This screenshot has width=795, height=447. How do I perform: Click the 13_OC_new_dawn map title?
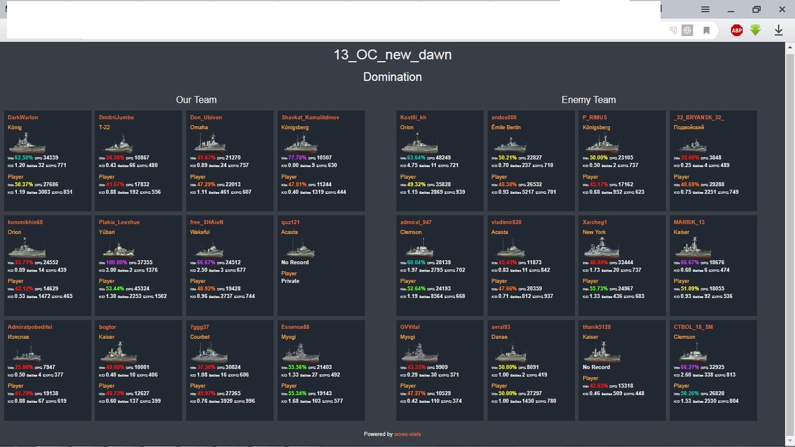(x=393, y=55)
